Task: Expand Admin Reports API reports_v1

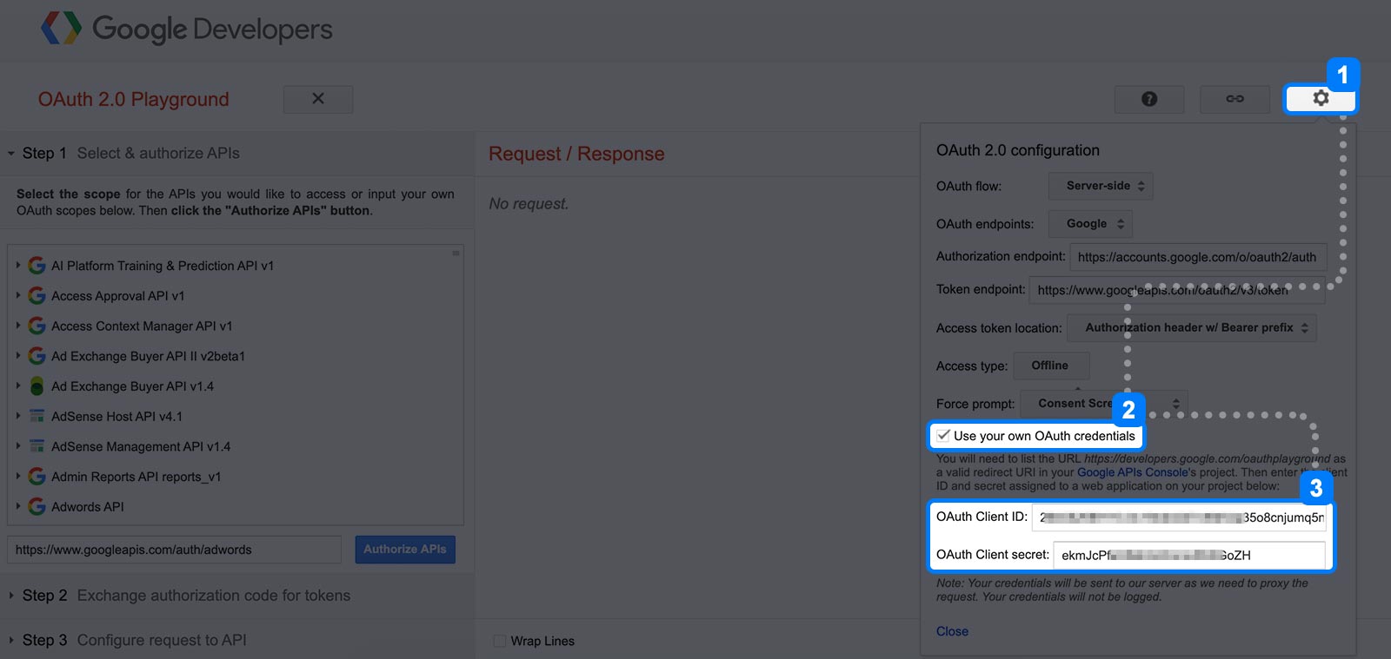Action: click(17, 477)
